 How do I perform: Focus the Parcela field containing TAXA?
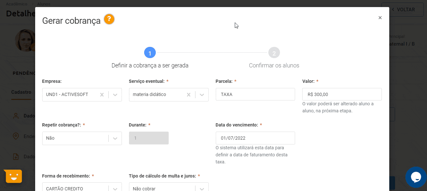pos(255,94)
